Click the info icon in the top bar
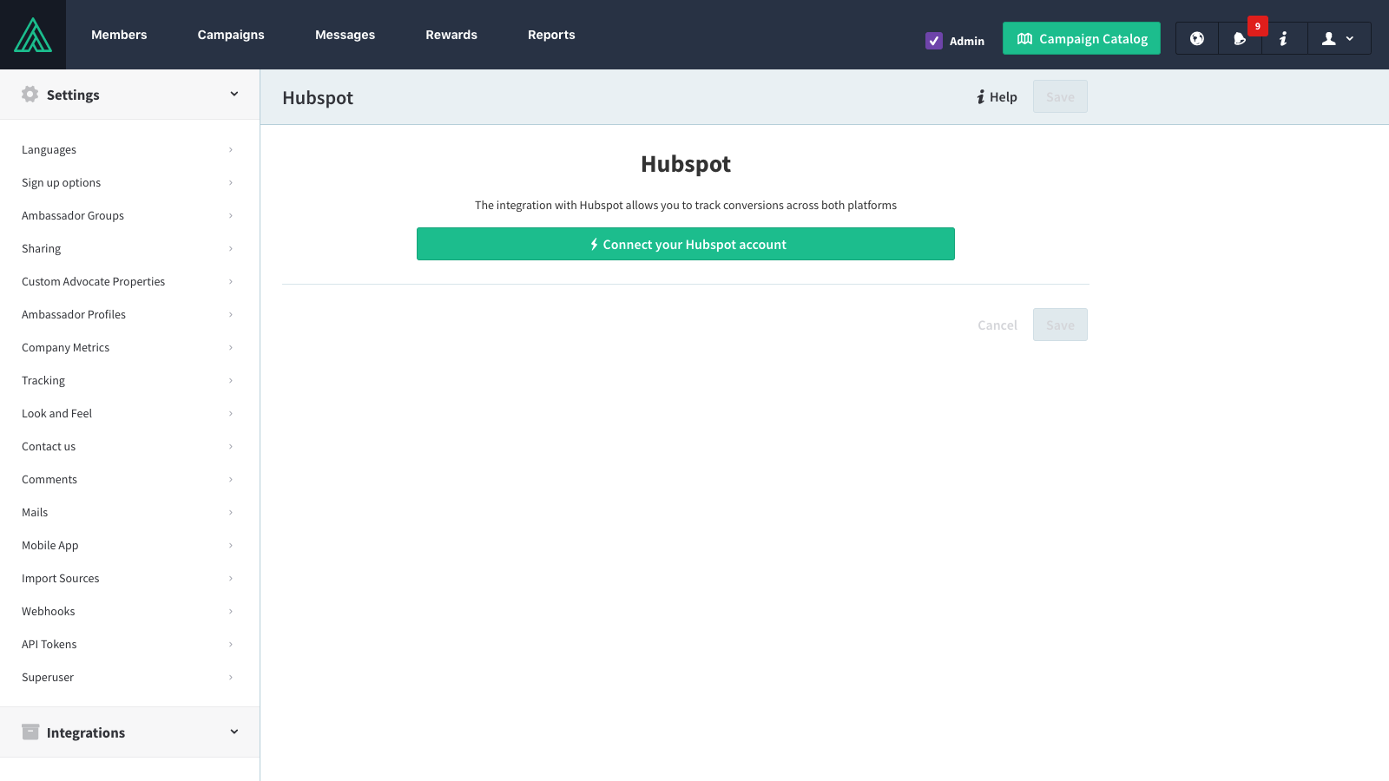 pos(1283,39)
